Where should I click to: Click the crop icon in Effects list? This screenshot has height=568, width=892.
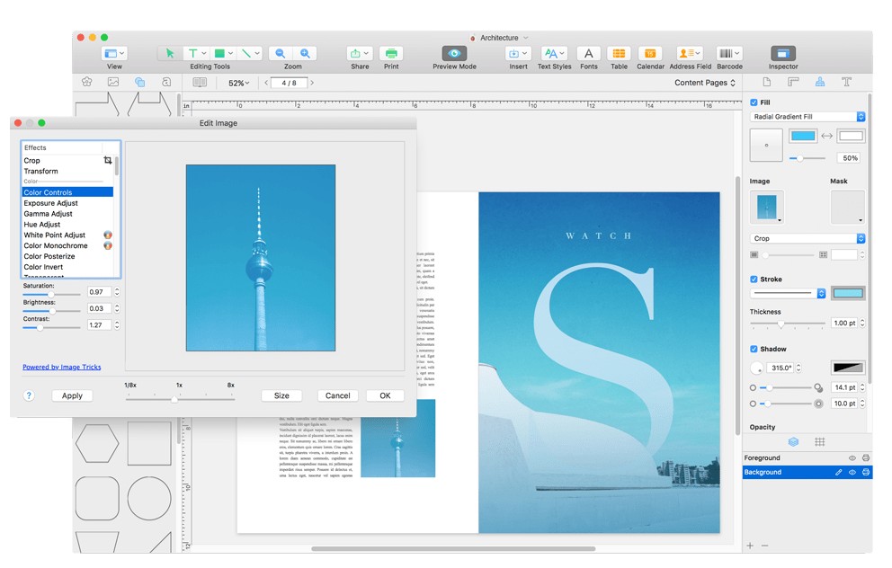pos(108,160)
